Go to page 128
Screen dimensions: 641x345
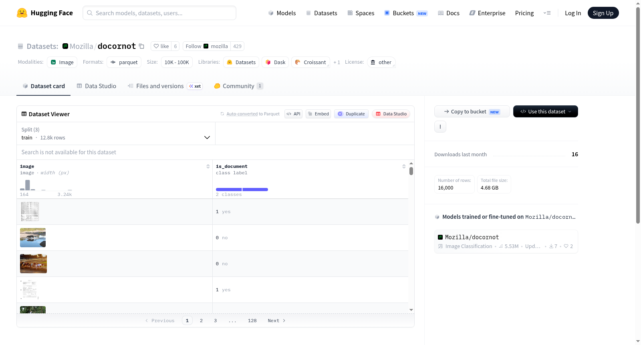click(x=252, y=321)
